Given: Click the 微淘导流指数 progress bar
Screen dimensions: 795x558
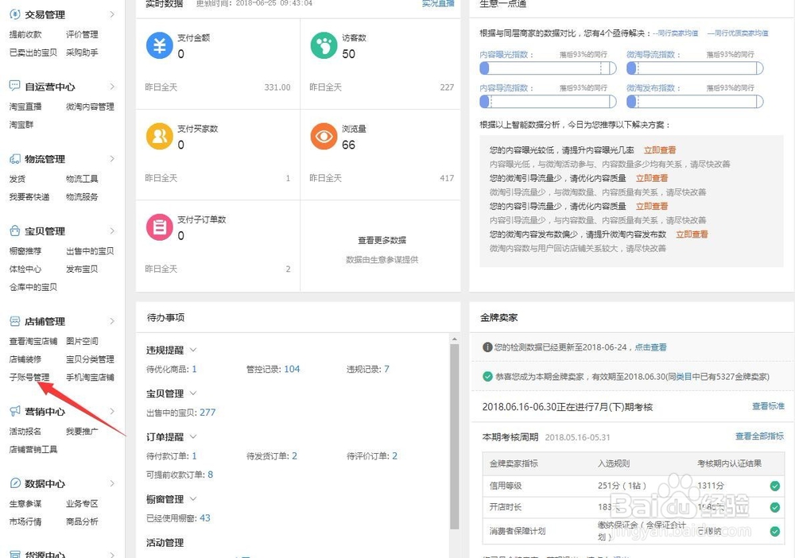Looking at the screenshot, I should (695, 68).
